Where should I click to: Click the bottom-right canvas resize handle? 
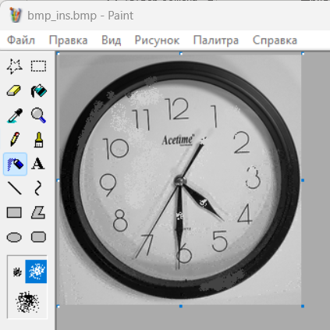point(303,307)
